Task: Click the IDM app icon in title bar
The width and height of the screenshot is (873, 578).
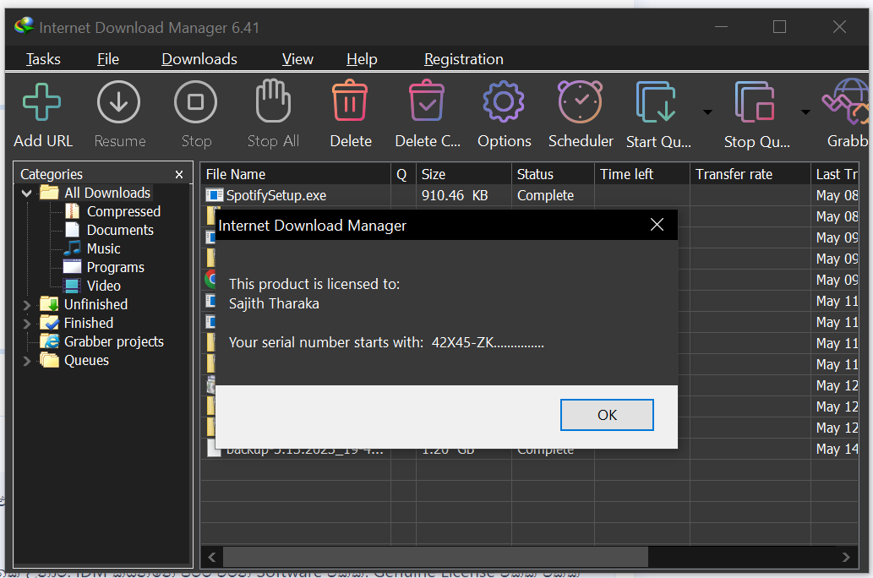Action: (24, 26)
